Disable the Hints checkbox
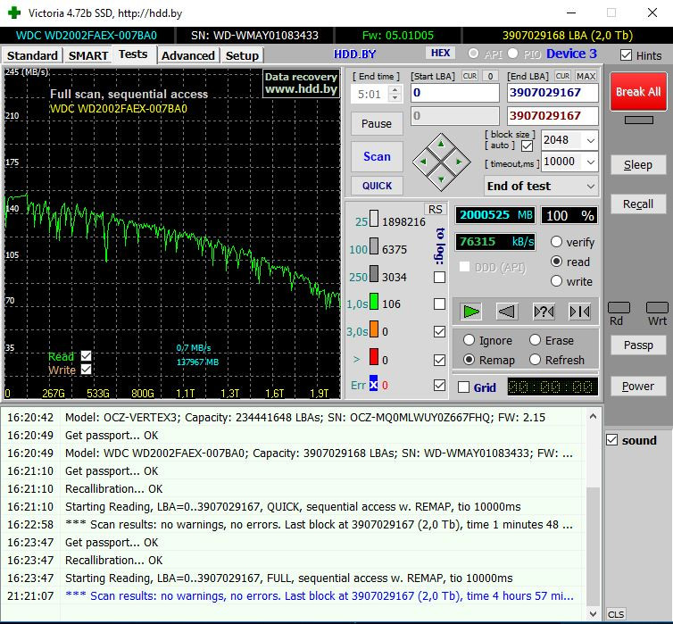 click(627, 55)
